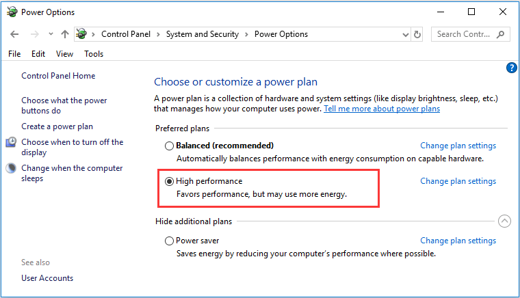The width and height of the screenshot is (520, 298).
Task: Open the Tools menu
Action: click(94, 53)
